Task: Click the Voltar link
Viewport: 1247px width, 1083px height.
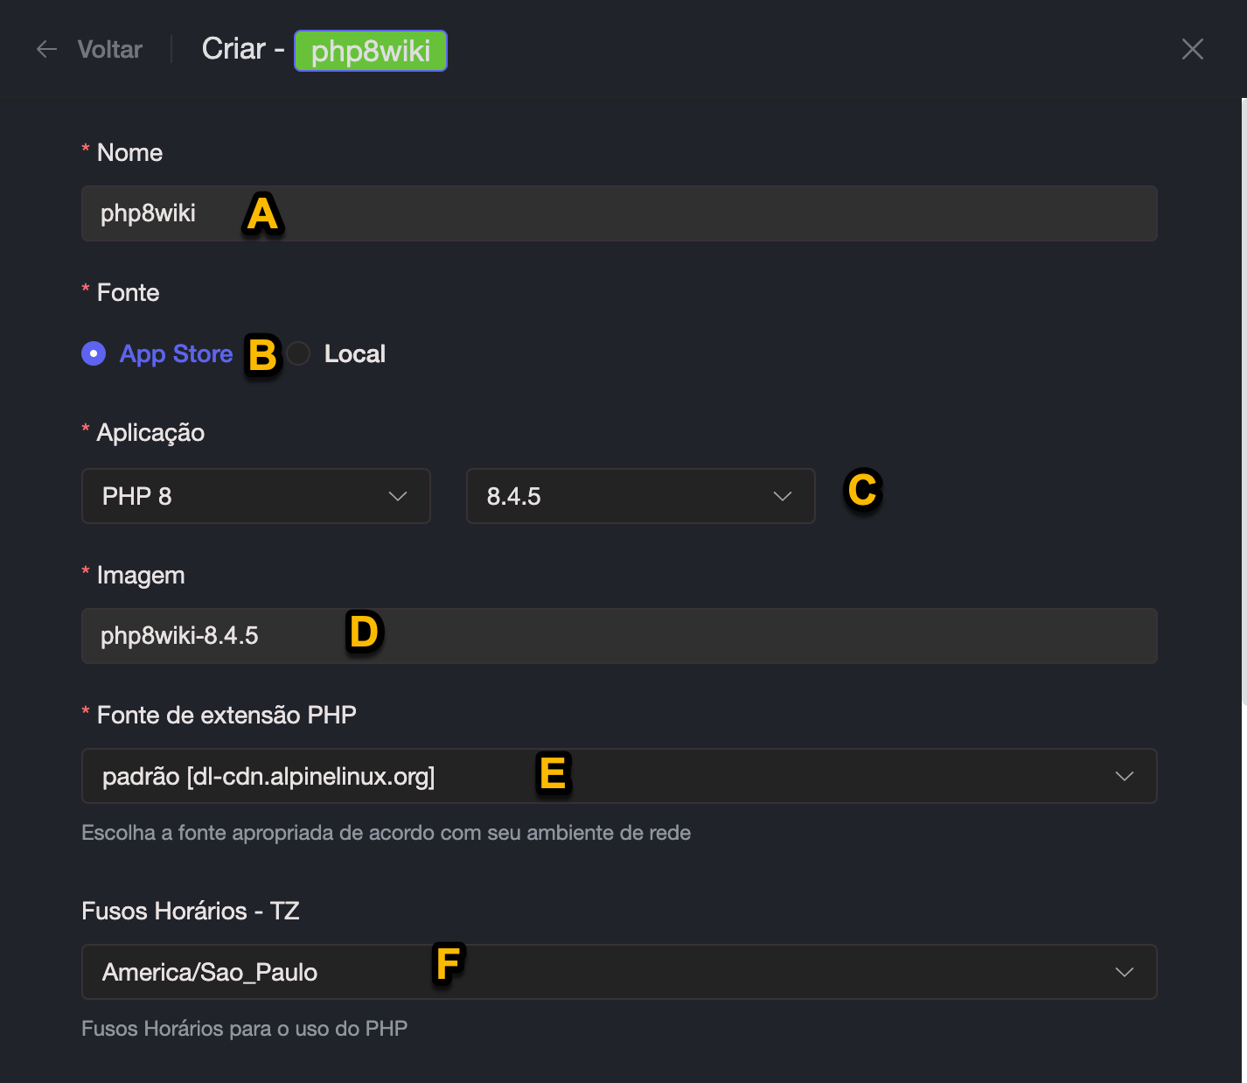Action: click(109, 50)
